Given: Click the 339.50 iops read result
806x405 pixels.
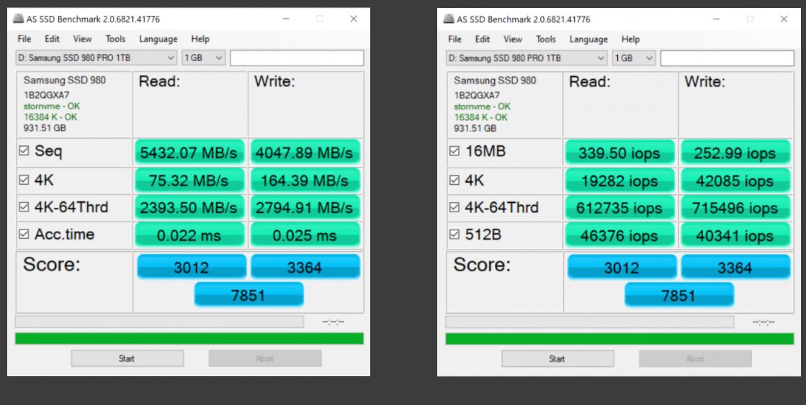Looking at the screenshot, I should coord(619,153).
